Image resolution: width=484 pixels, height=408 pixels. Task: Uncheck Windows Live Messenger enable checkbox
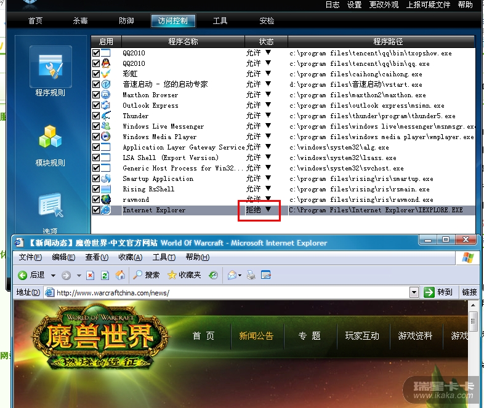click(x=96, y=126)
